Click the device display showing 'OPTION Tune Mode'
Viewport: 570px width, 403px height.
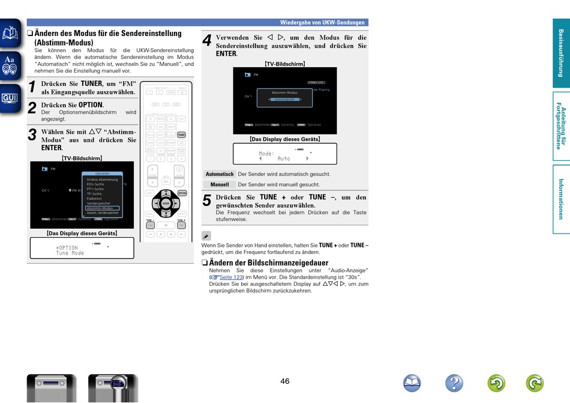point(82,248)
